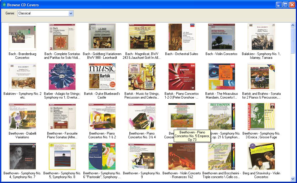Select Bach Goldberg Variationen Leonhardt cover

click(102, 37)
